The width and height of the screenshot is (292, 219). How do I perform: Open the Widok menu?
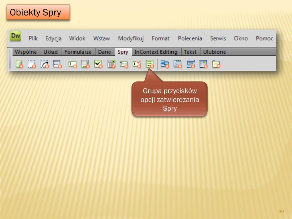pos(77,38)
